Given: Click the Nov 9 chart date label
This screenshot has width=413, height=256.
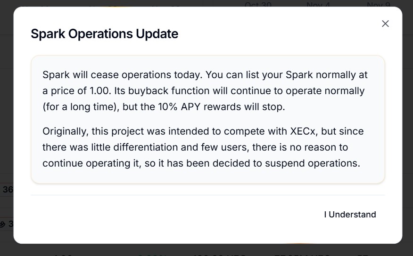Looking at the screenshot, I should pos(378,4).
